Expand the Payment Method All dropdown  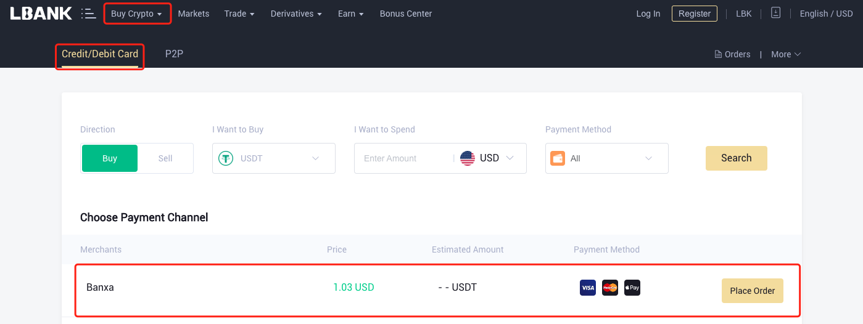(x=607, y=158)
